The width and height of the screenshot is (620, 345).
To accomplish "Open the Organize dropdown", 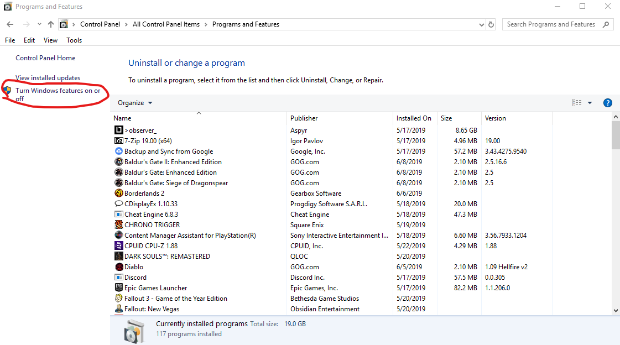I will (135, 103).
